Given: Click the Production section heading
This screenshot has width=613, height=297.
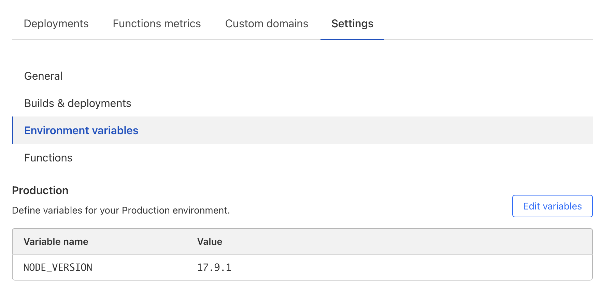Looking at the screenshot, I should pos(40,190).
